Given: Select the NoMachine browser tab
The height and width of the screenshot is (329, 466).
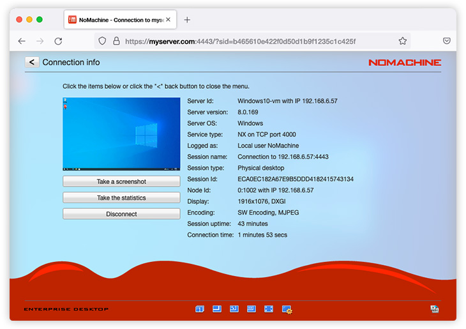Looking at the screenshot, I should pyautogui.click(x=118, y=20).
